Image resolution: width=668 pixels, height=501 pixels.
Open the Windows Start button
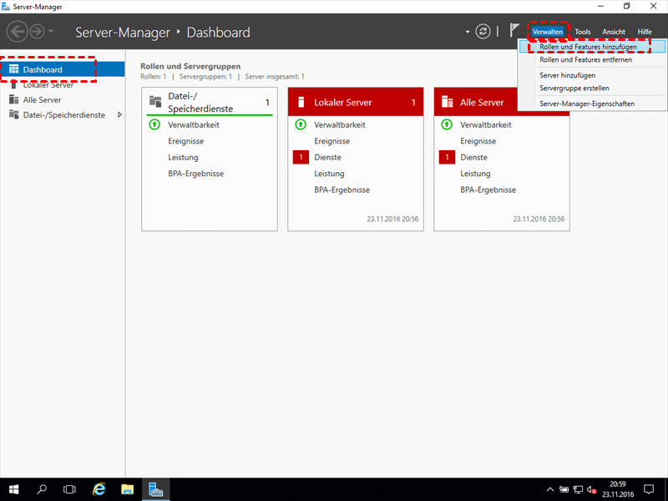[13, 488]
